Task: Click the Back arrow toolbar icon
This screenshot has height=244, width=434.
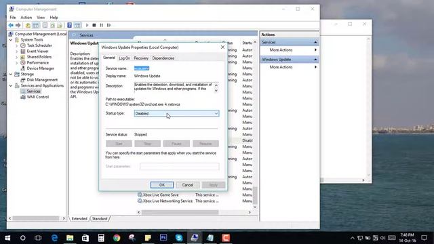Action: tap(11, 26)
